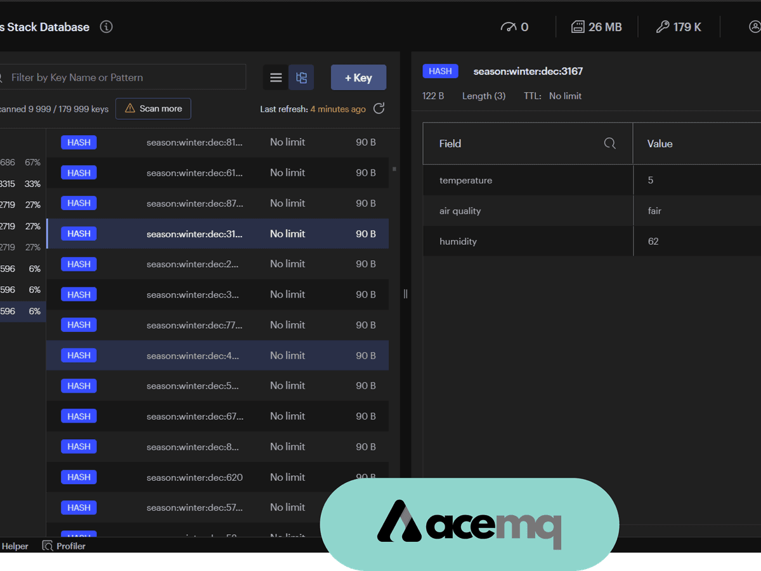Filter by Key Name or Pattern field
This screenshot has width=761, height=571.
pos(127,77)
